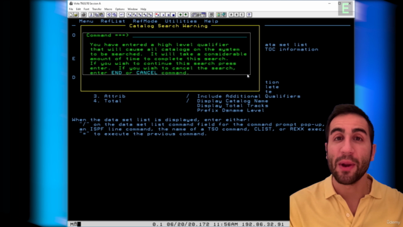403x227 pixels.
Task: Open the Transfer menu
Action: 97,9
